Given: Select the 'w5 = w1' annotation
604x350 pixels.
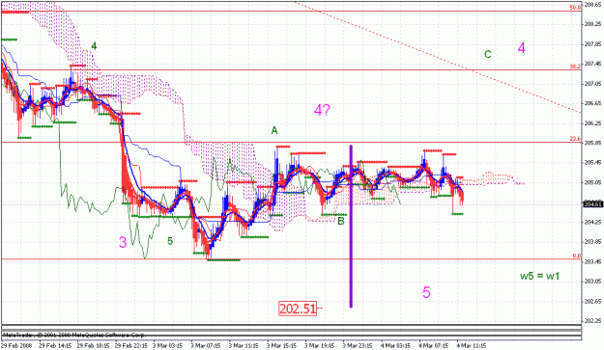Looking at the screenshot, I should tap(539, 276).
